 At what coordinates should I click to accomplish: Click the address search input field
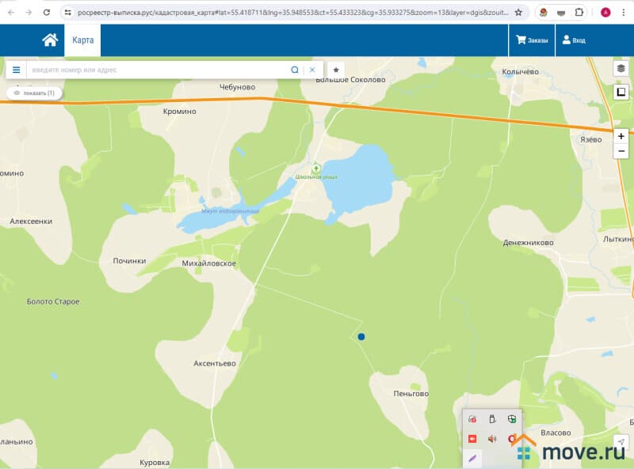(x=158, y=70)
